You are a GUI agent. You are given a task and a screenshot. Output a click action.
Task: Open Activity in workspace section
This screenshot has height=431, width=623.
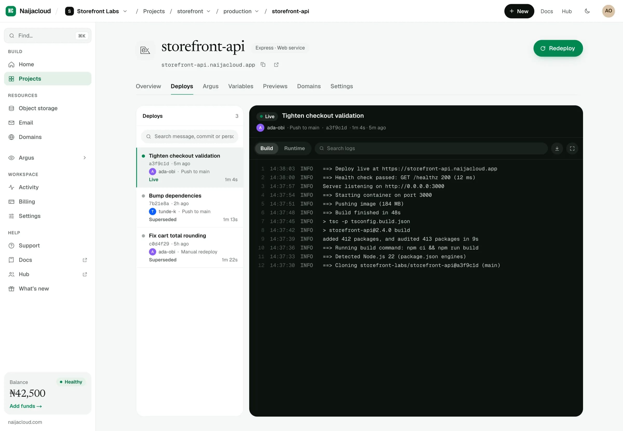[x=48, y=187]
